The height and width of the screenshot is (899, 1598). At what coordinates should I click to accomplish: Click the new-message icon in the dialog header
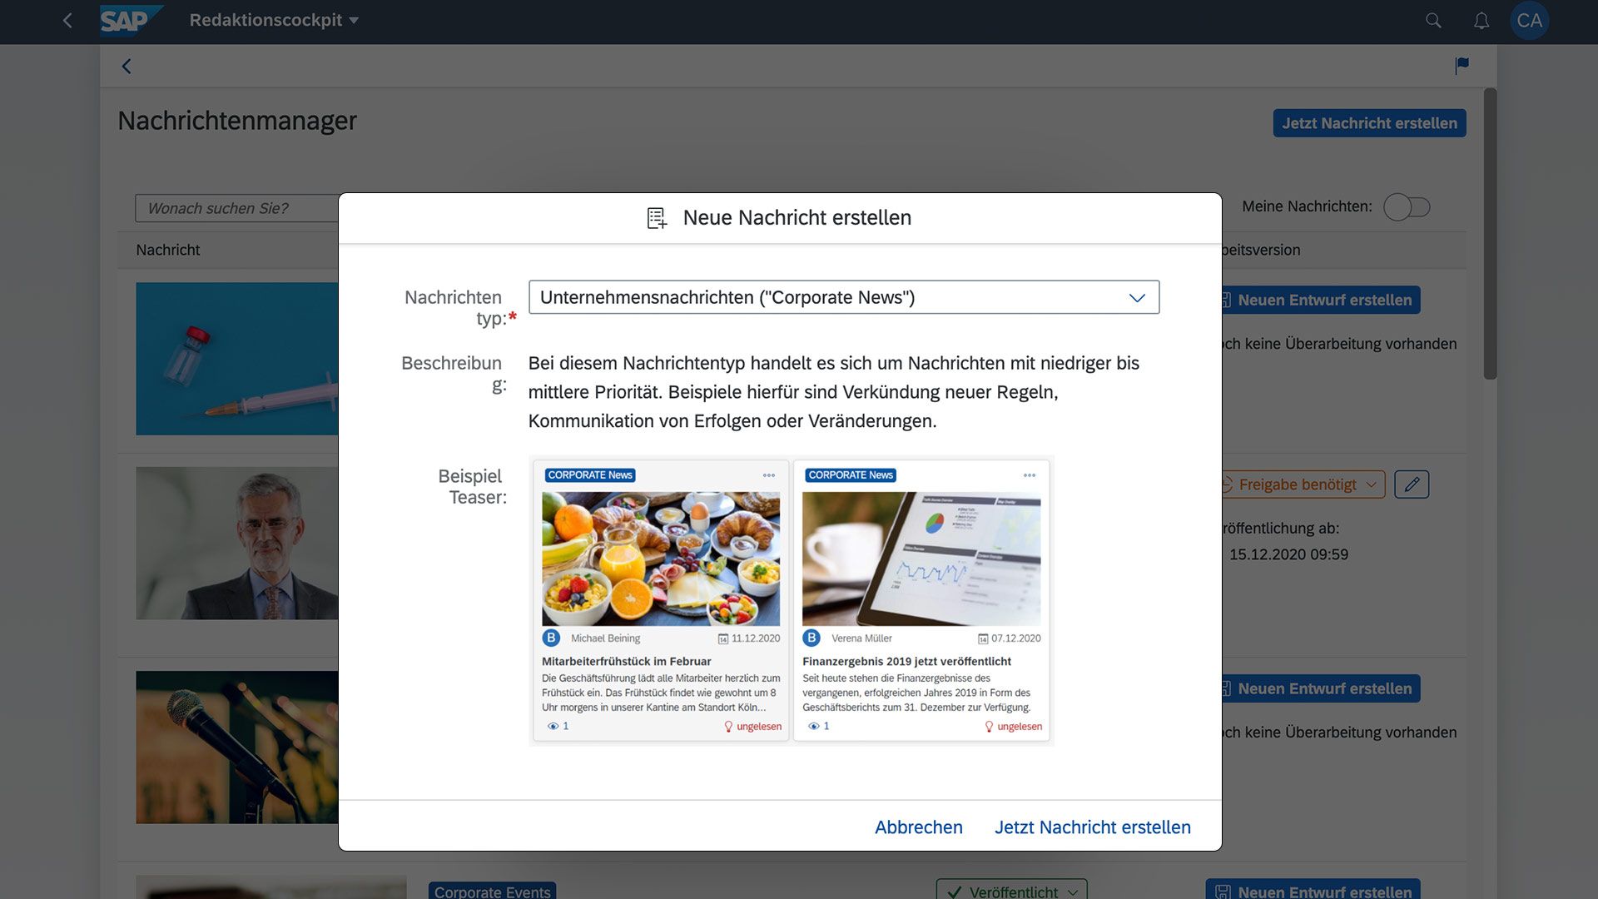click(x=657, y=217)
